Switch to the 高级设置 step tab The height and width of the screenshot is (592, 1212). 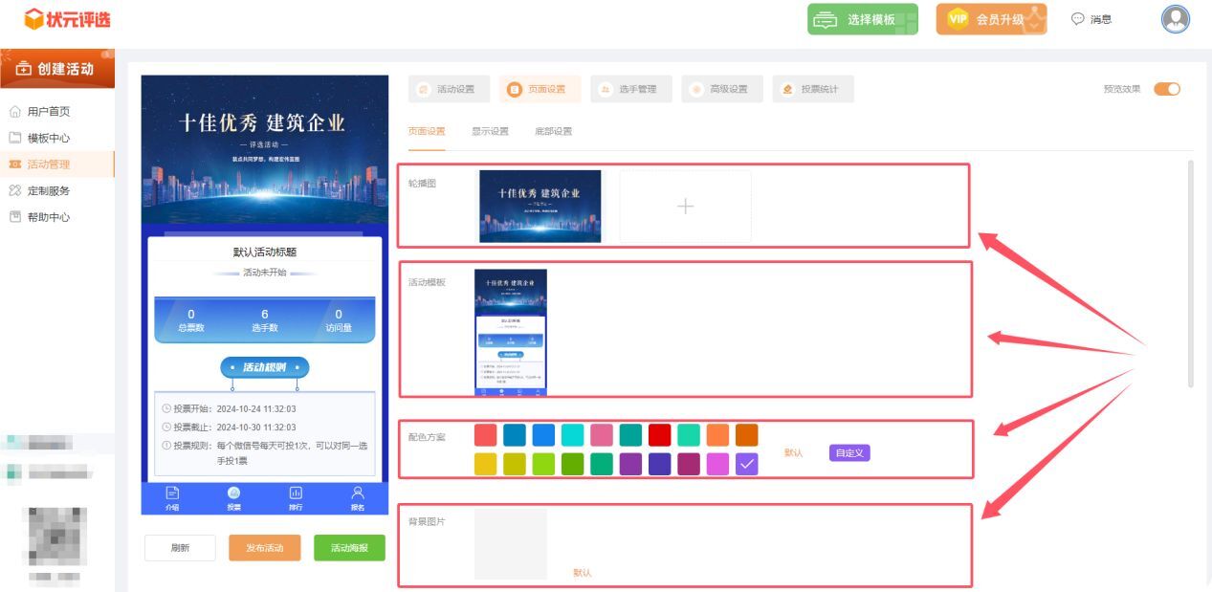click(x=721, y=89)
